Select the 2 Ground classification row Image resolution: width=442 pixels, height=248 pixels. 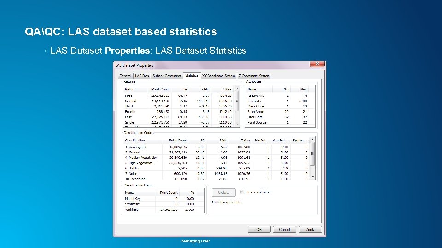[x=216, y=152]
